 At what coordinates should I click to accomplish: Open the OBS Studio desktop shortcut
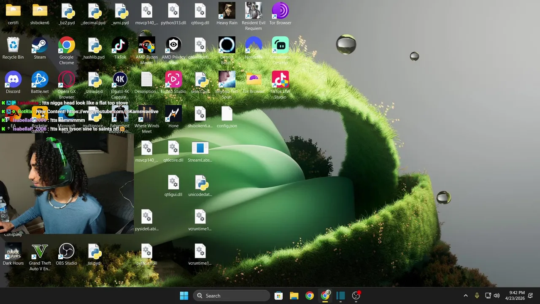(x=67, y=254)
